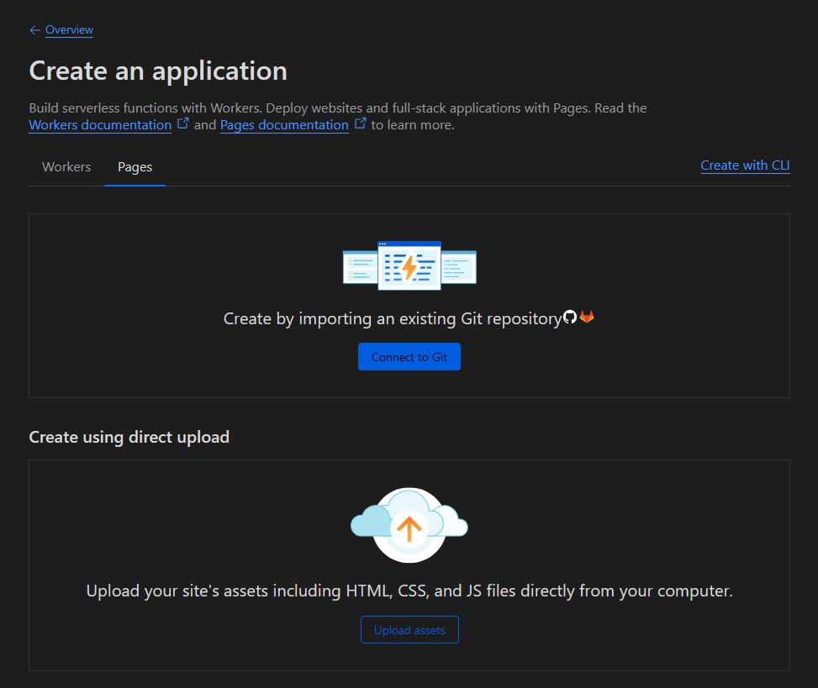Image resolution: width=818 pixels, height=688 pixels.
Task: Click the Git repository browser windows illustration
Action: click(x=409, y=265)
